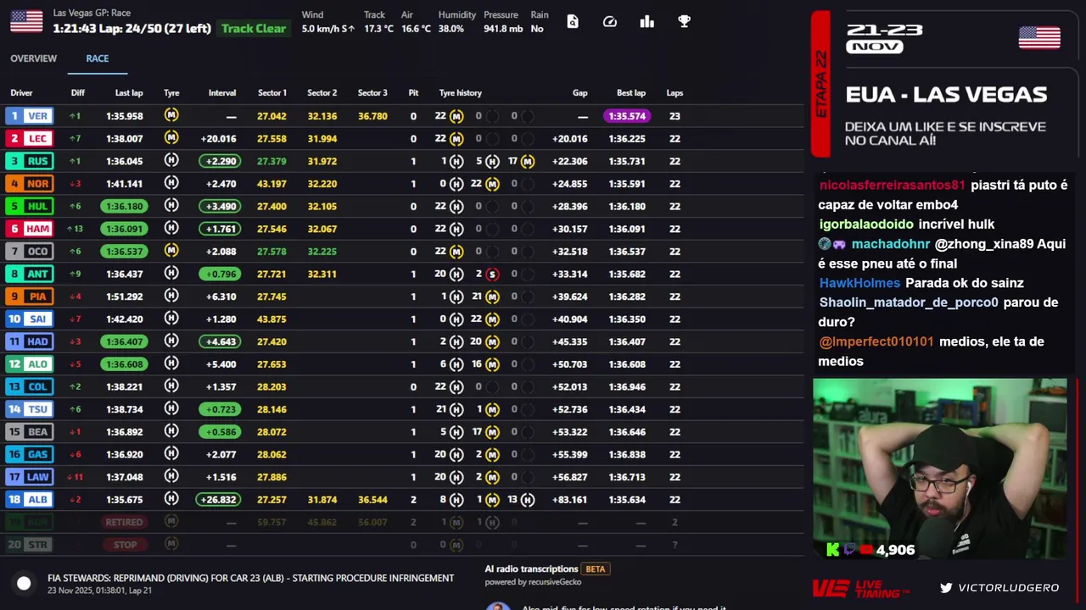The width and height of the screenshot is (1086, 610).
Task: Click the YouTube logo near viewer count
Action: pos(866,550)
